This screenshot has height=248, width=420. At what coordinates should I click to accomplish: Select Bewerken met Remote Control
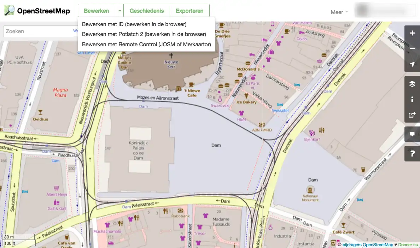click(146, 45)
